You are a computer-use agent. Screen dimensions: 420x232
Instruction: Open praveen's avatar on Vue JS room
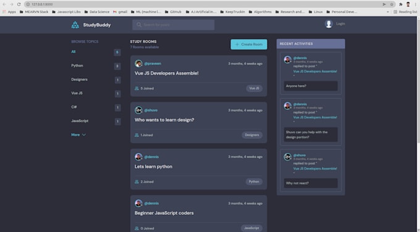click(138, 64)
